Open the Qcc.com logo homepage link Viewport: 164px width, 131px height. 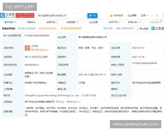[x=7, y=15]
